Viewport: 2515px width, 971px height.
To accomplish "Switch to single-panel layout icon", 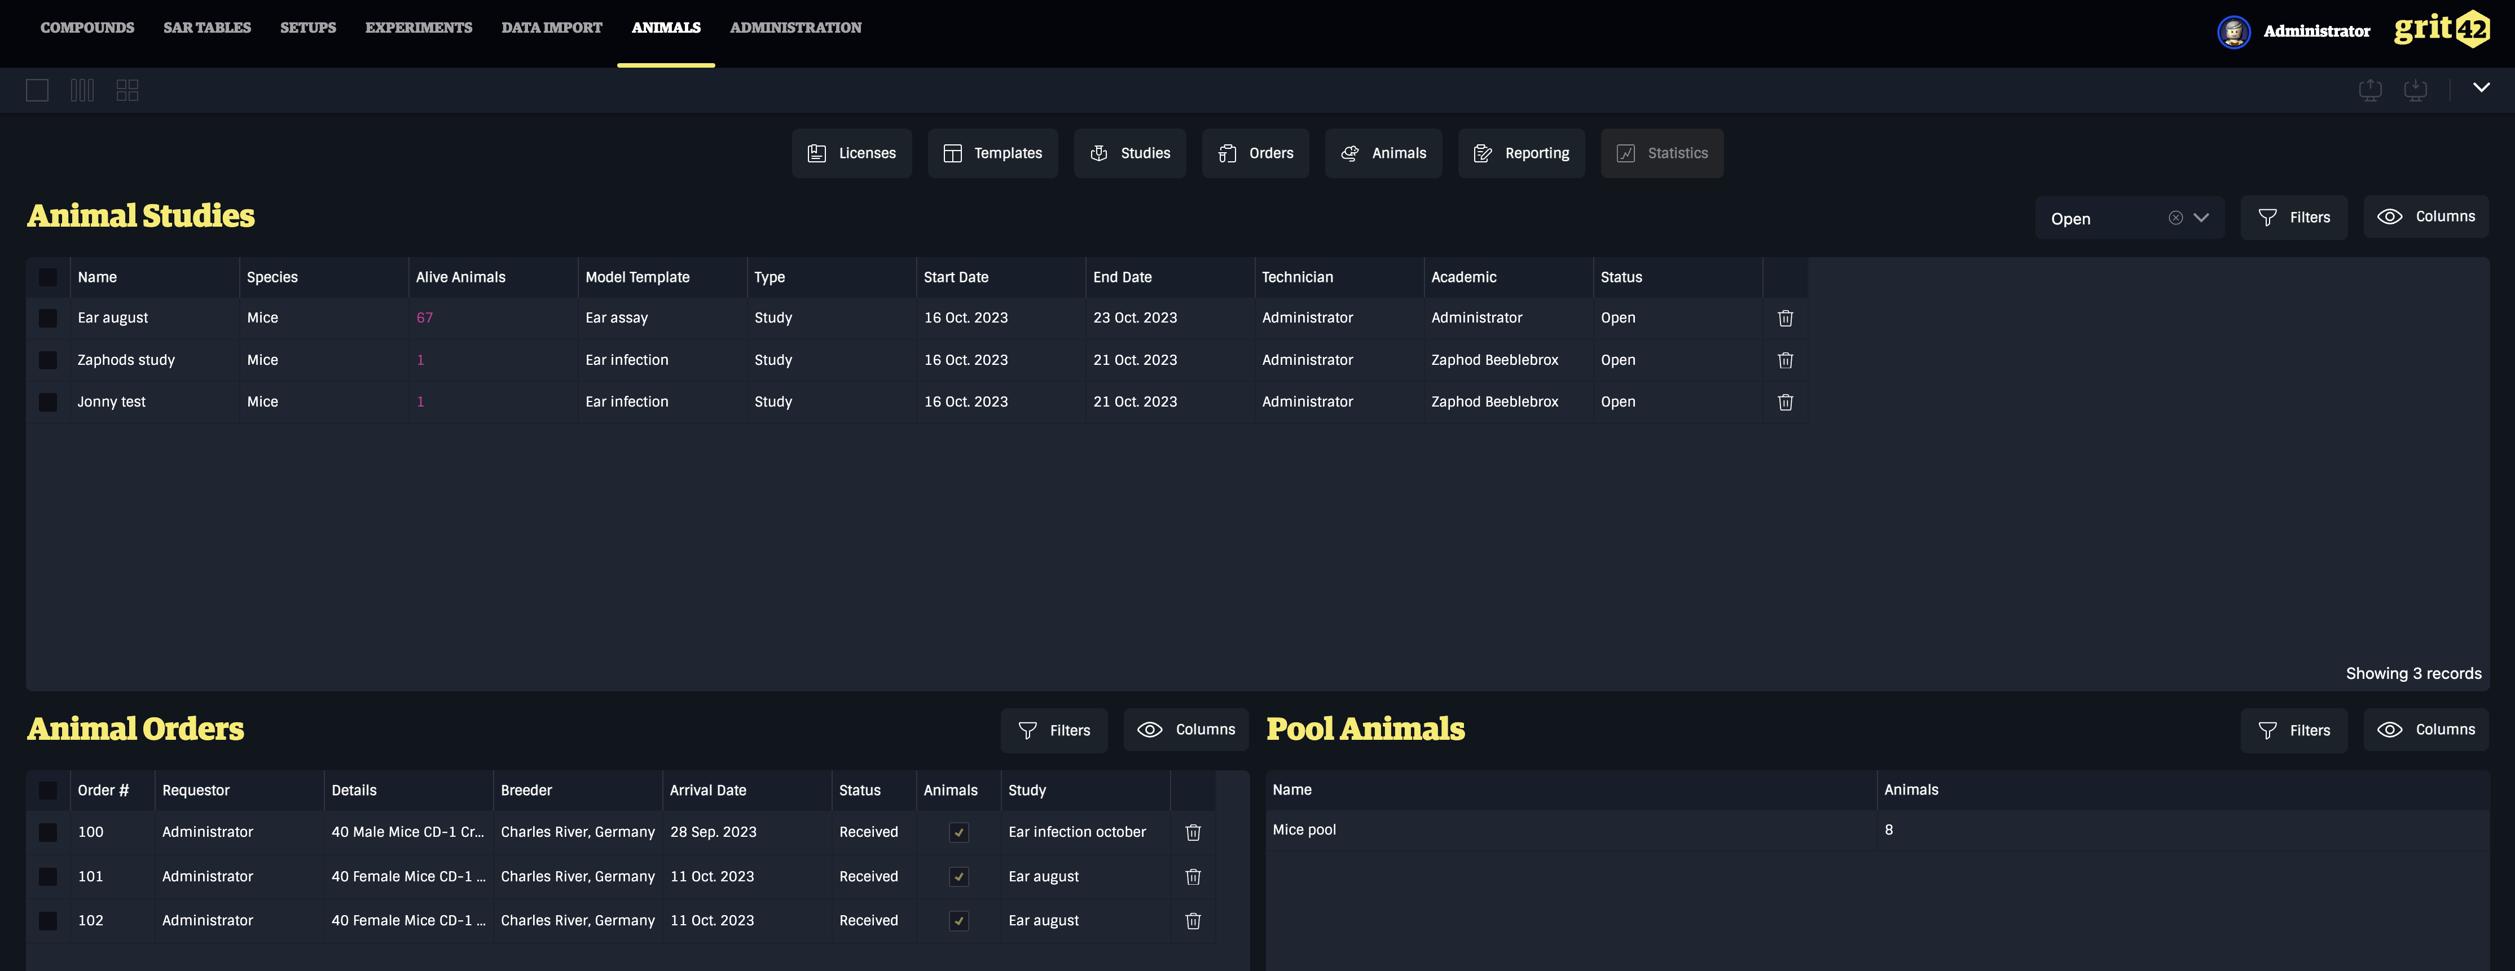I will coord(37,91).
